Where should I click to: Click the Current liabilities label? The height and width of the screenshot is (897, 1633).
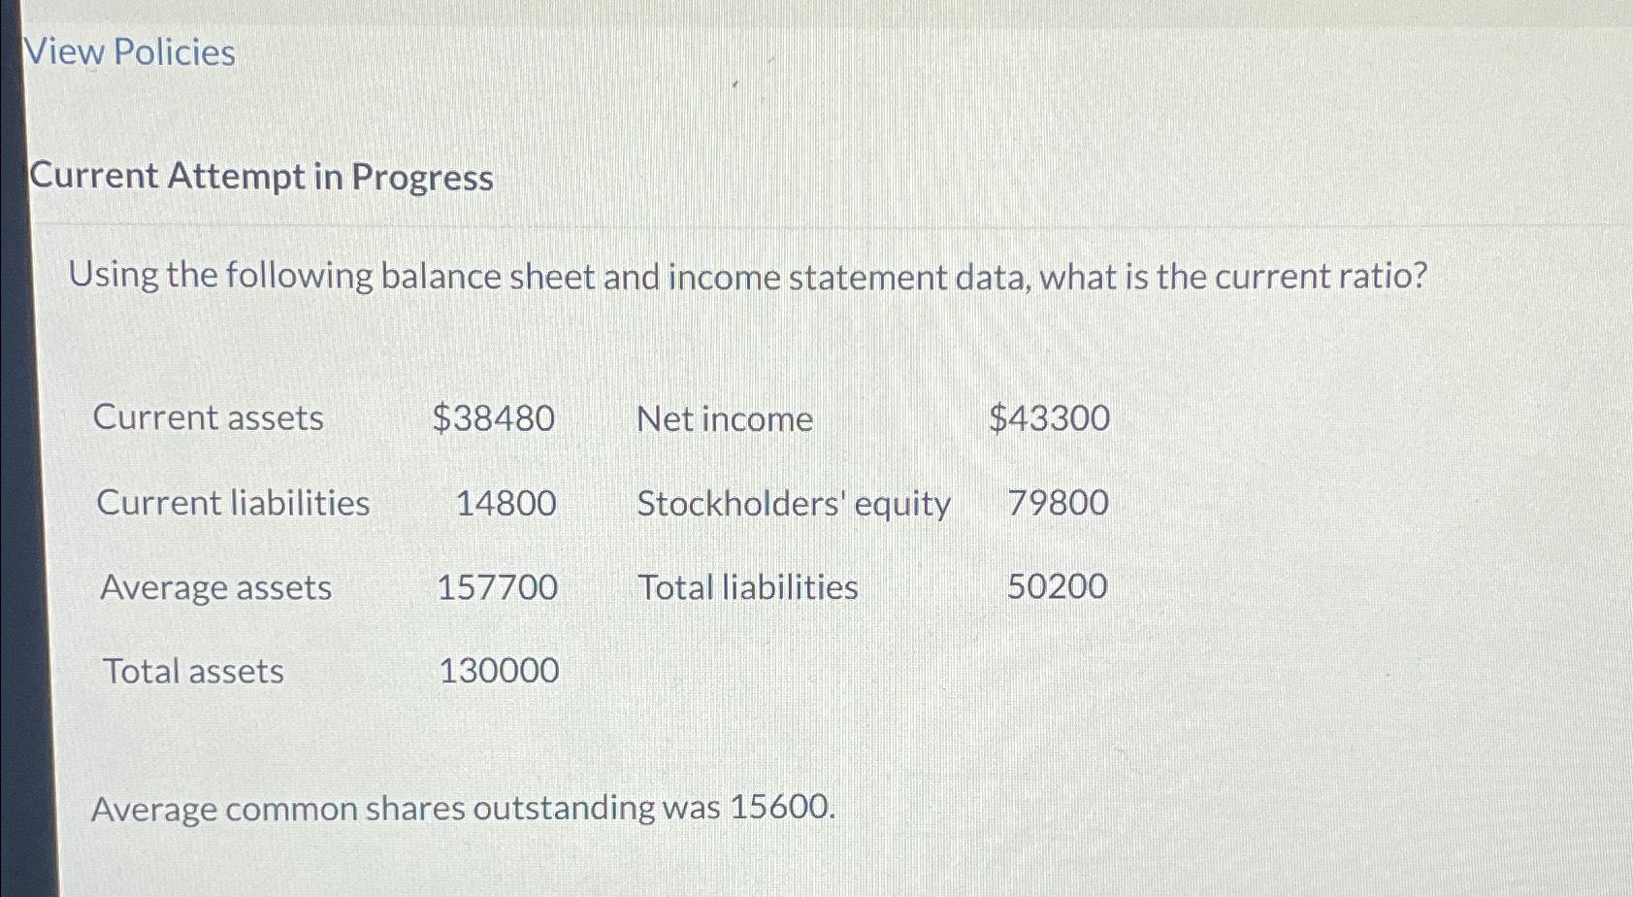click(x=233, y=503)
